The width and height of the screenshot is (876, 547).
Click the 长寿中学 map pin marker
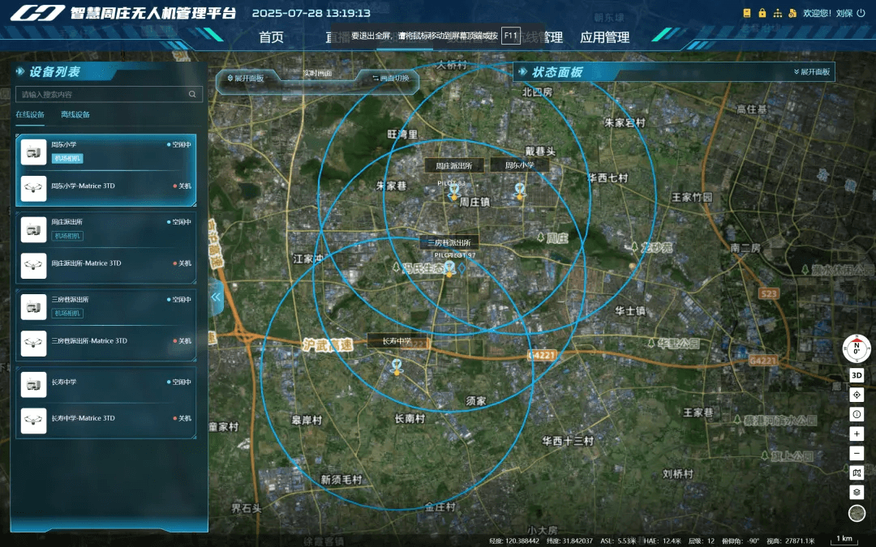coord(397,367)
